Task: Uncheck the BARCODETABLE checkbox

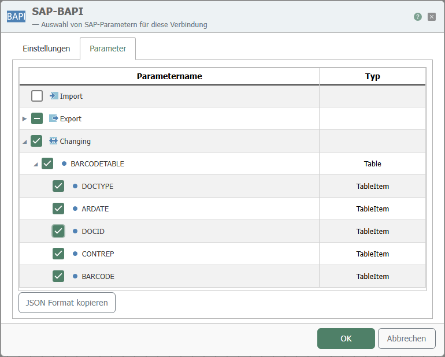Action: (47, 163)
